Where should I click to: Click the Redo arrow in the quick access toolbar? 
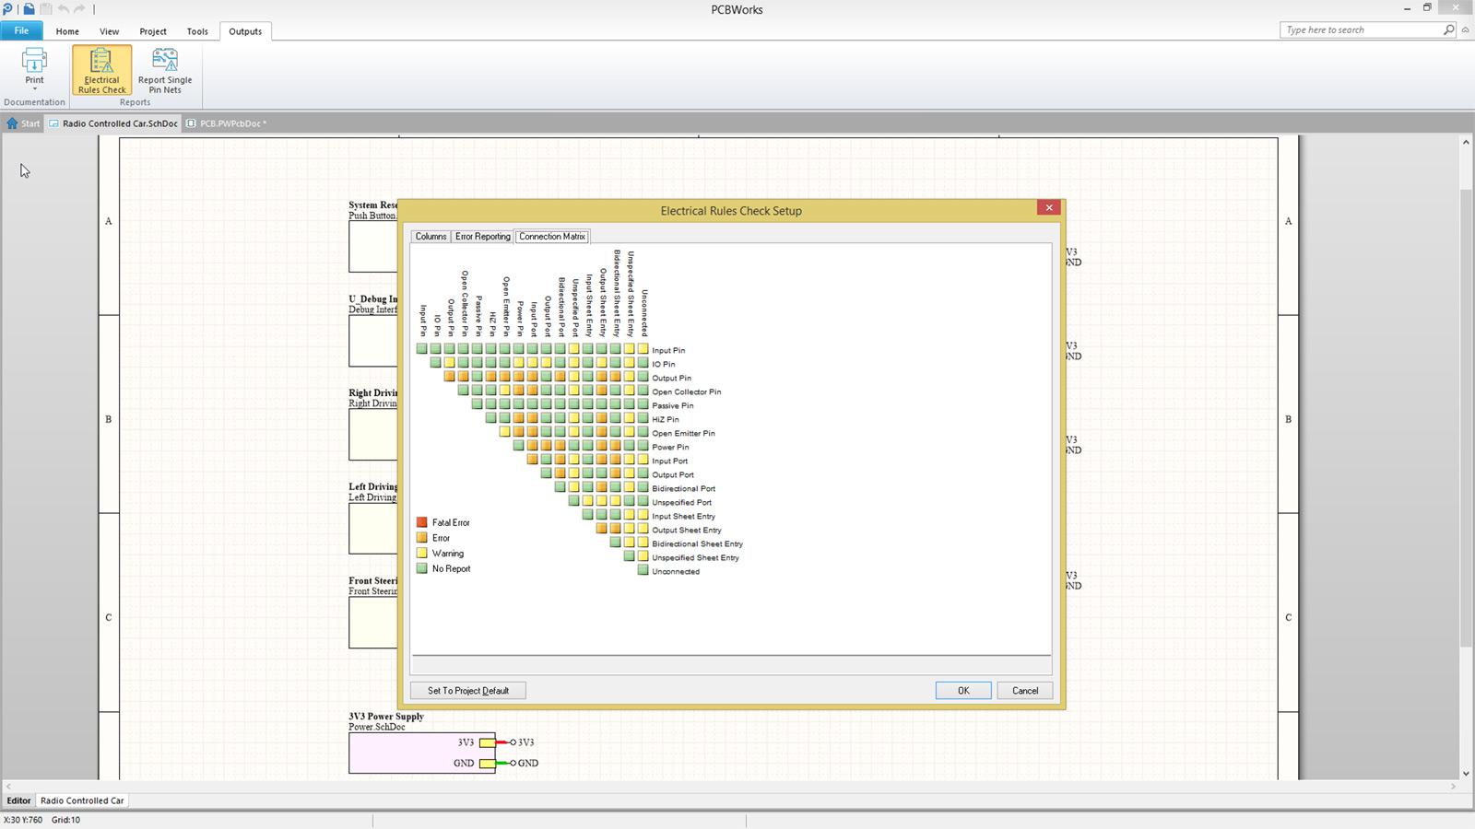[80, 9]
